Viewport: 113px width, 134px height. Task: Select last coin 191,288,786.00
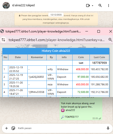pos(99,85)
